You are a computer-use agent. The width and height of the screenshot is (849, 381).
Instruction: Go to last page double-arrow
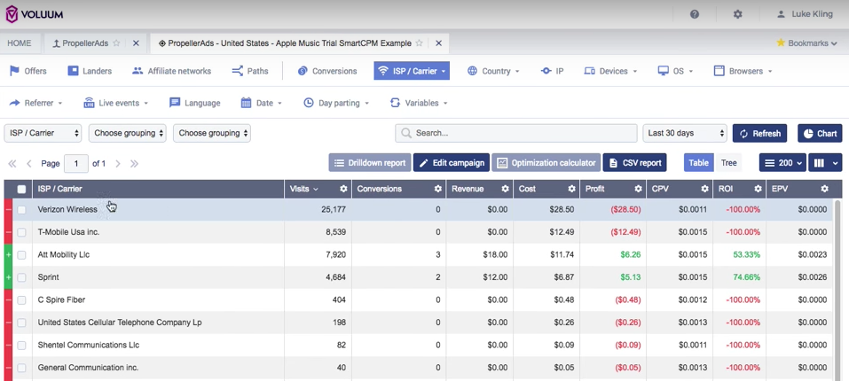tap(134, 163)
